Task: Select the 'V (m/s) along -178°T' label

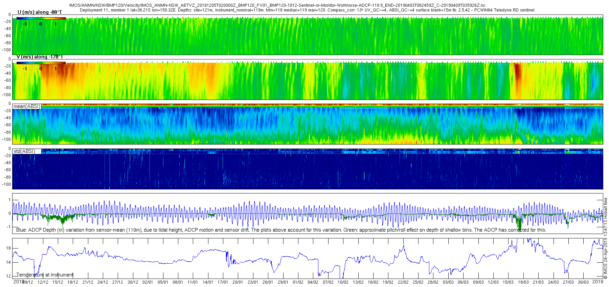Action: click(40, 57)
